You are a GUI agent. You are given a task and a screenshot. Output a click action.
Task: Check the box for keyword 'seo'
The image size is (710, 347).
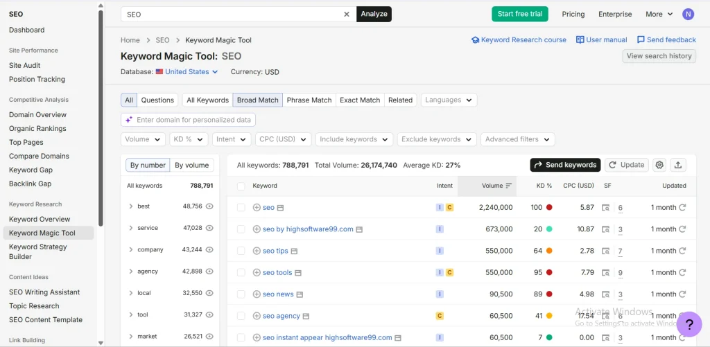click(241, 207)
